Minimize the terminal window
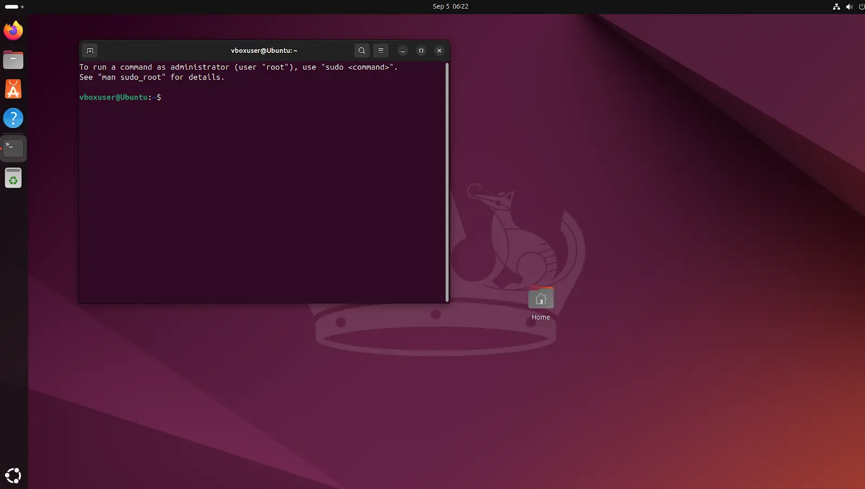Image resolution: width=865 pixels, height=489 pixels. [403, 51]
